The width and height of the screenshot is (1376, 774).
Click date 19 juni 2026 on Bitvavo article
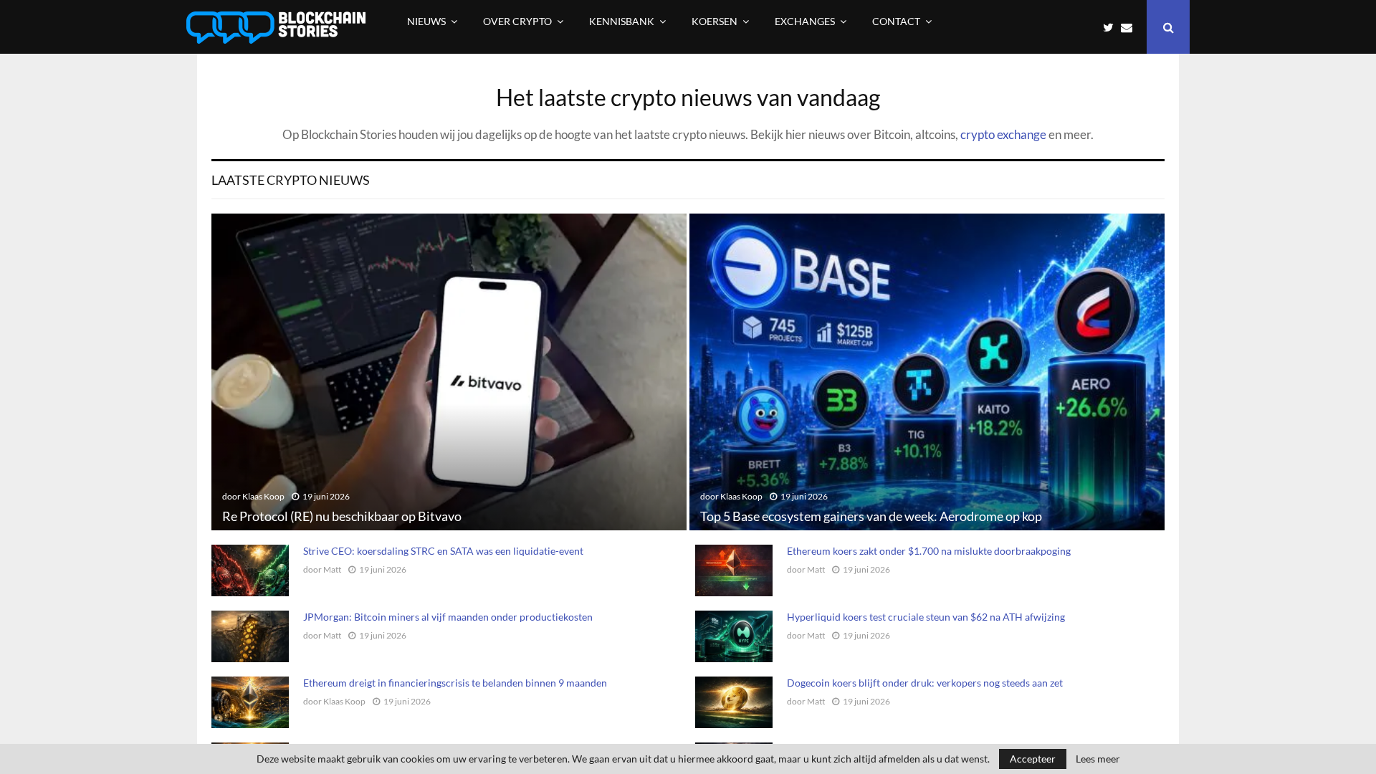click(326, 497)
